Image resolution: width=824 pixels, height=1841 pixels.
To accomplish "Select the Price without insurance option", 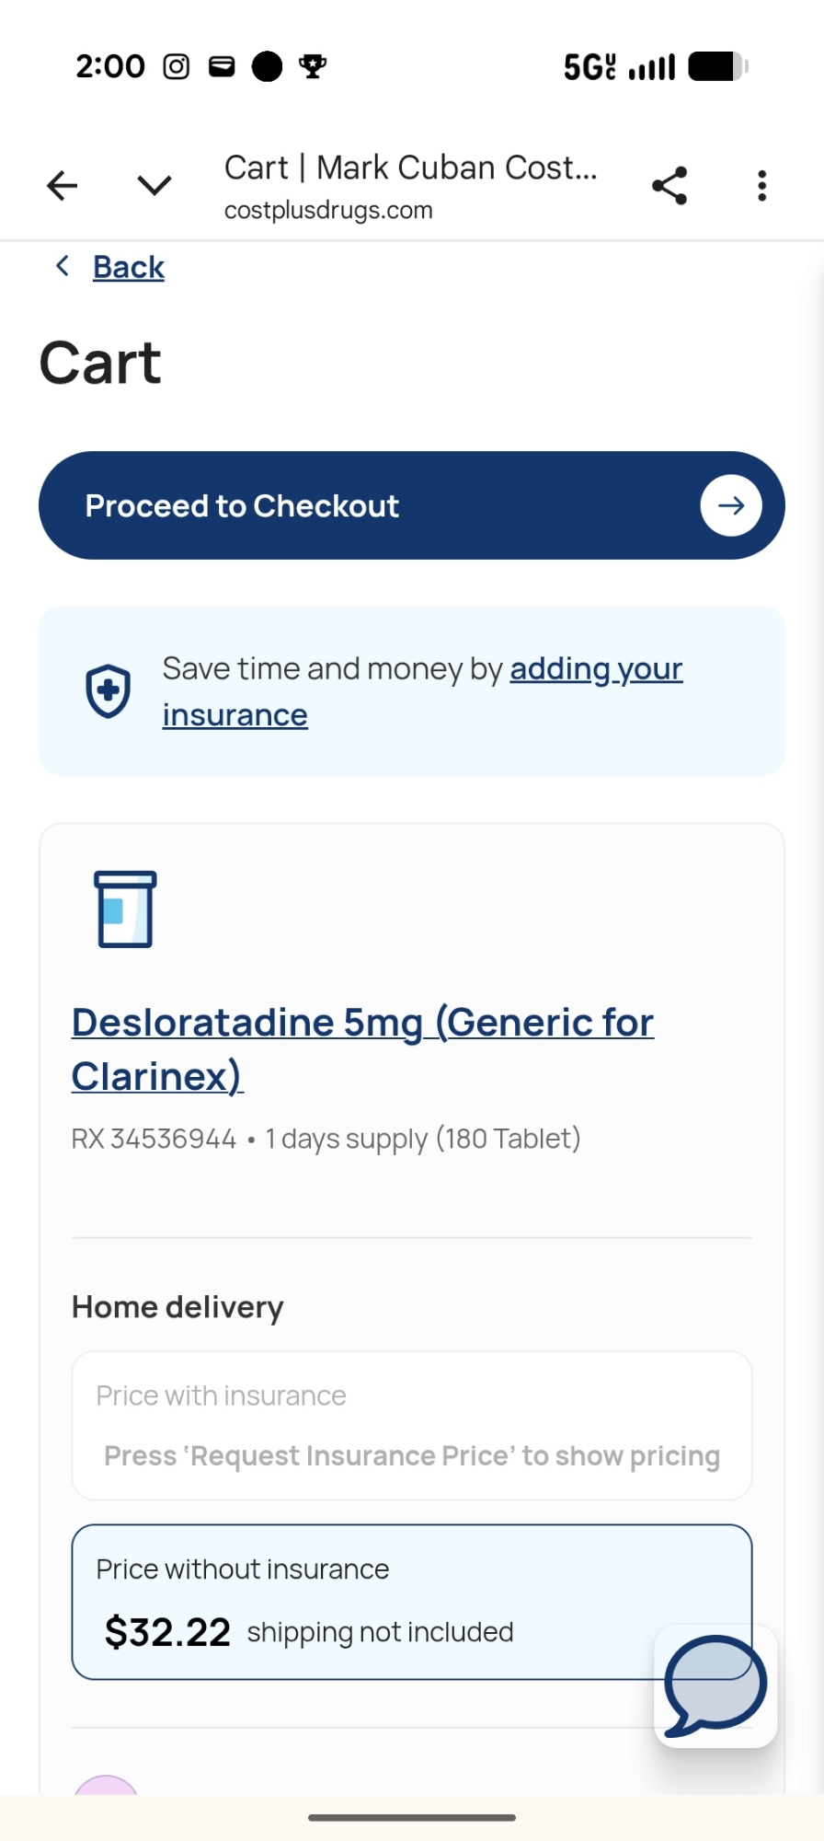I will click(x=368, y=1602).
